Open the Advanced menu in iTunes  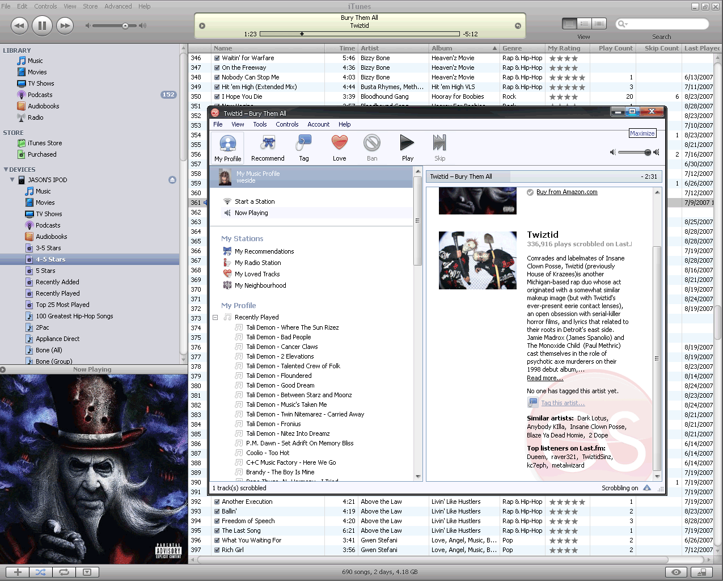click(118, 6)
